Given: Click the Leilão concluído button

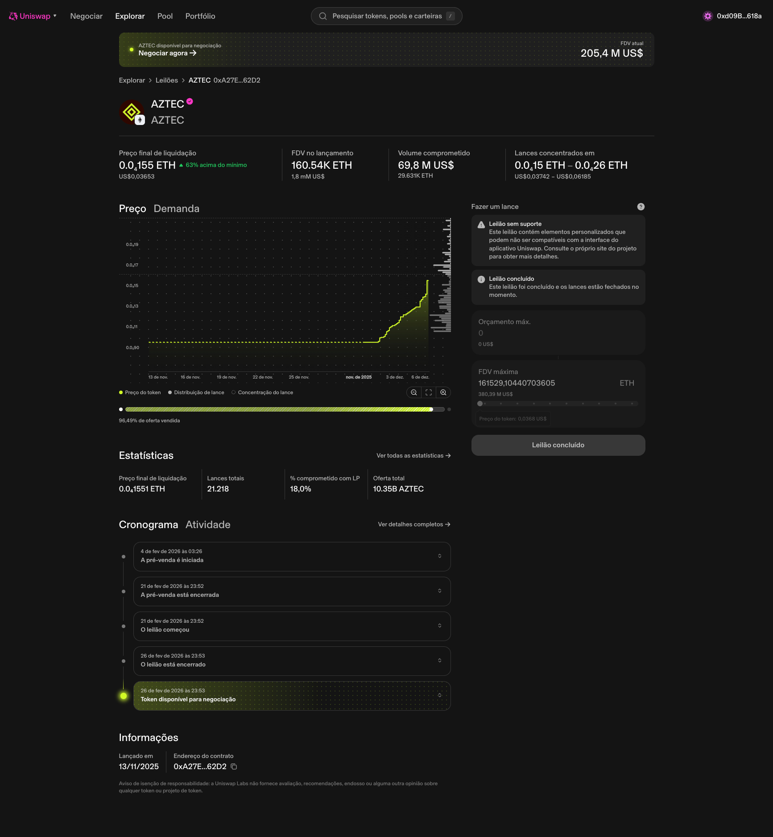Looking at the screenshot, I should [x=558, y=445].
